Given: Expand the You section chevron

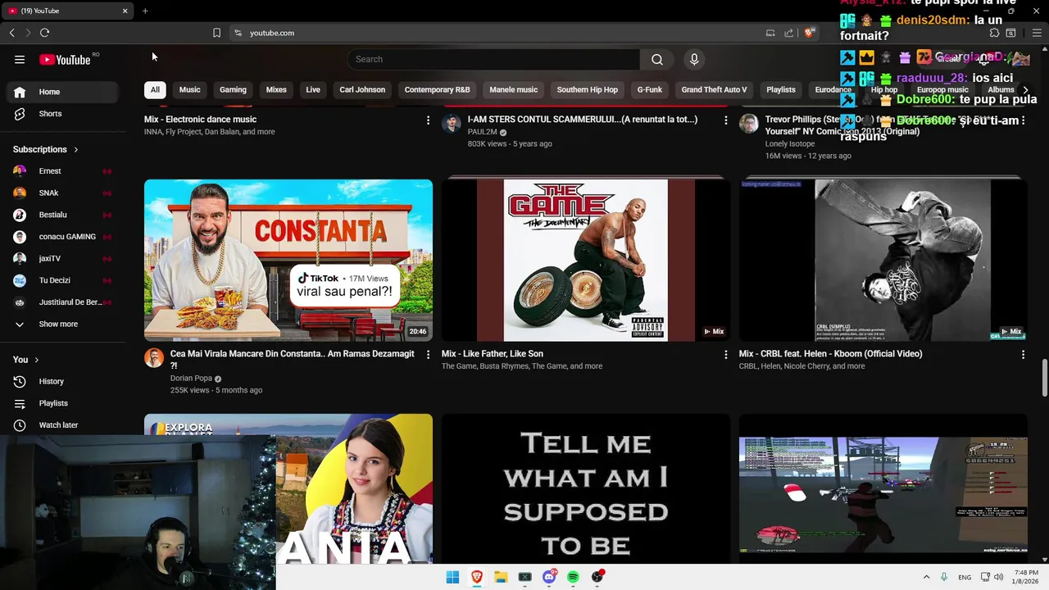Looking at the screenshot, I should pyautogui.click(x=36, y=360).
